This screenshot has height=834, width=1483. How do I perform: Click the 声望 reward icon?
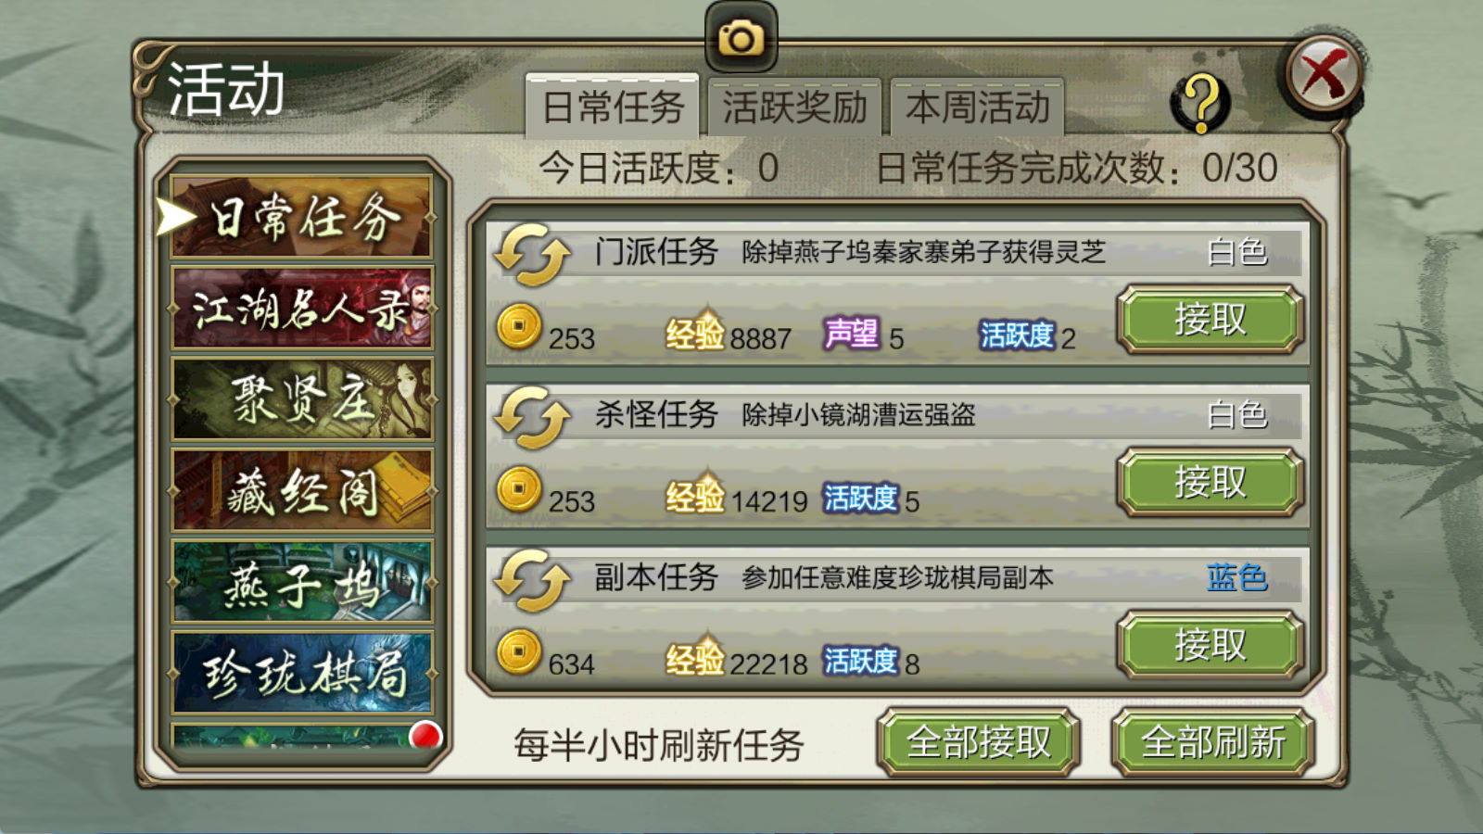[x=851, y=333]
